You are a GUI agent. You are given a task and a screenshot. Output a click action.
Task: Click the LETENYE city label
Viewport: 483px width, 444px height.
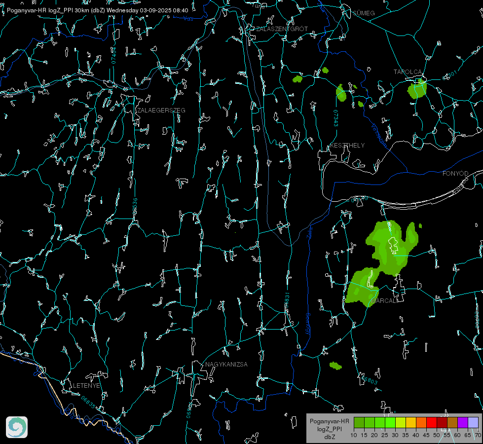click(x=86, y=386)
